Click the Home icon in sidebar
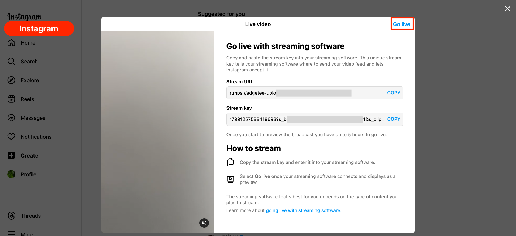 11,43
